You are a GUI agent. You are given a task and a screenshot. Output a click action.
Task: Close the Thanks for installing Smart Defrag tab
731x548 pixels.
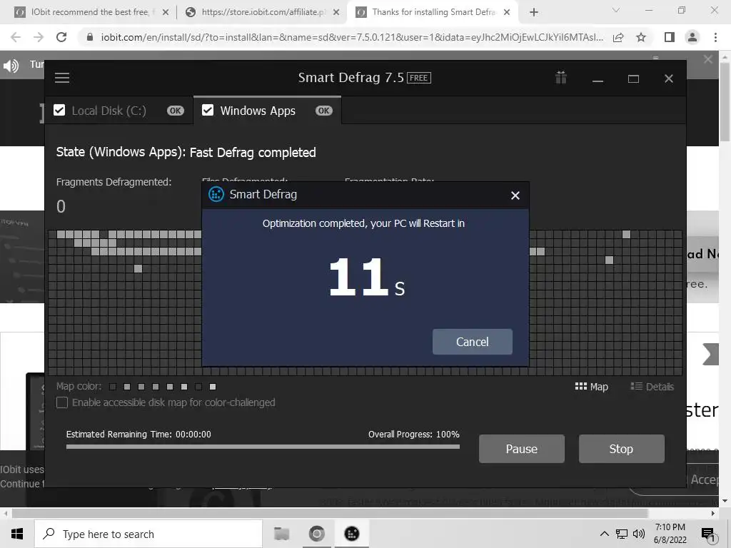[x=508, y=12]
